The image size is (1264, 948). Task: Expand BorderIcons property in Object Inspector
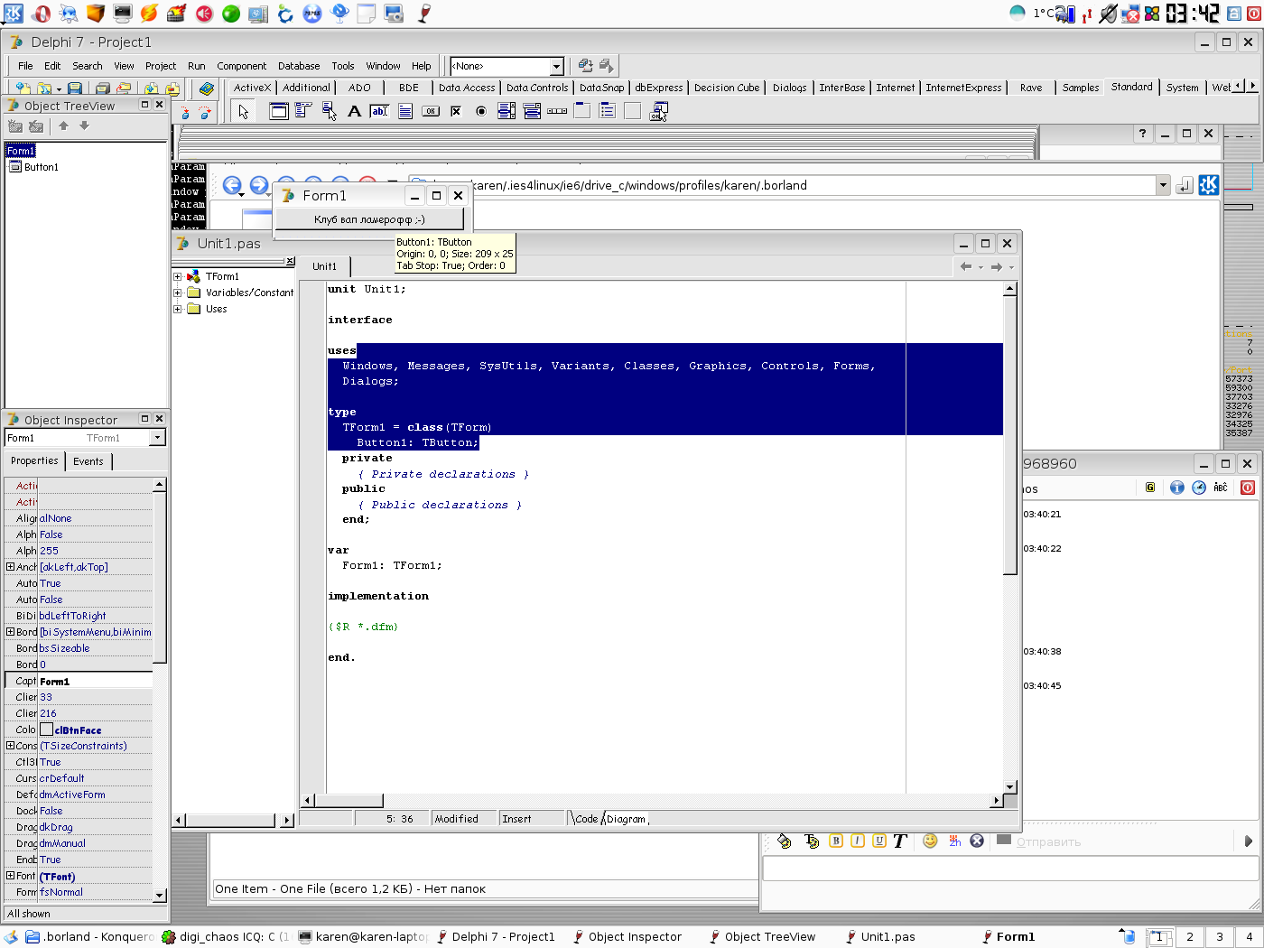10,632
